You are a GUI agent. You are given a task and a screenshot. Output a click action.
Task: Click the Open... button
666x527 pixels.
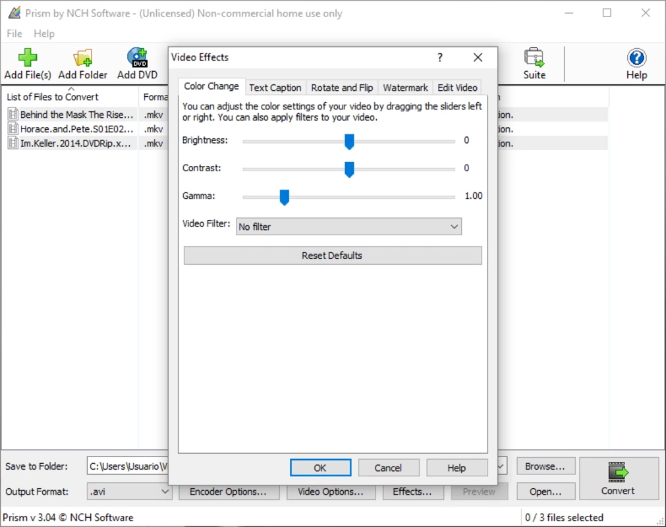tap(546, 491)
